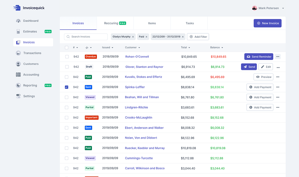Screen dimensions: 299x177
Task: Click the New Invoice button
Action: click(268, 23)
